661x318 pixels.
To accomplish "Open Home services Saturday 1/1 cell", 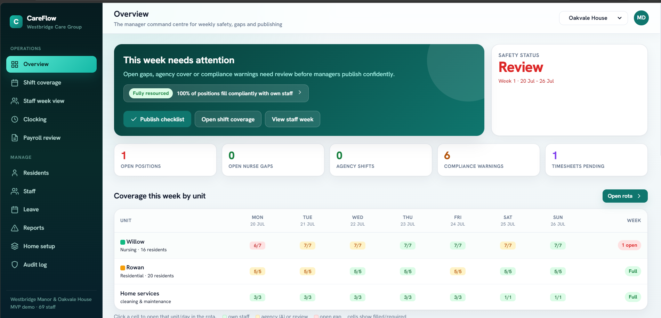I will pos(508,297).
